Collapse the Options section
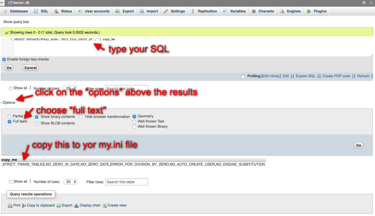375x216 pixels. 8,102
